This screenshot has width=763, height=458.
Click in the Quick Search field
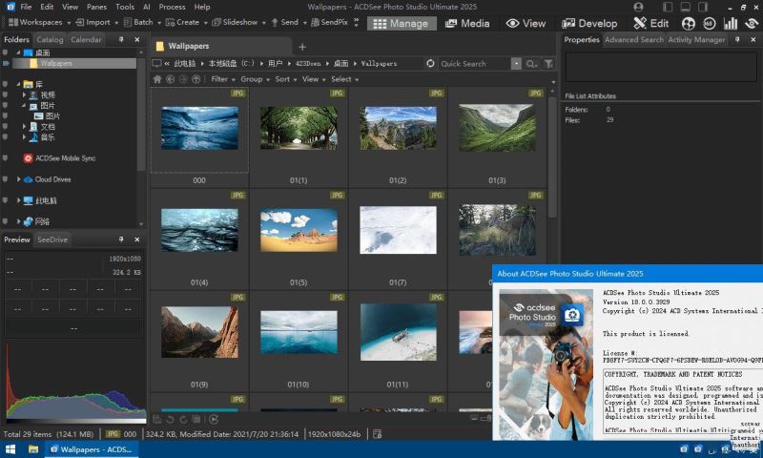pos(474,64)
